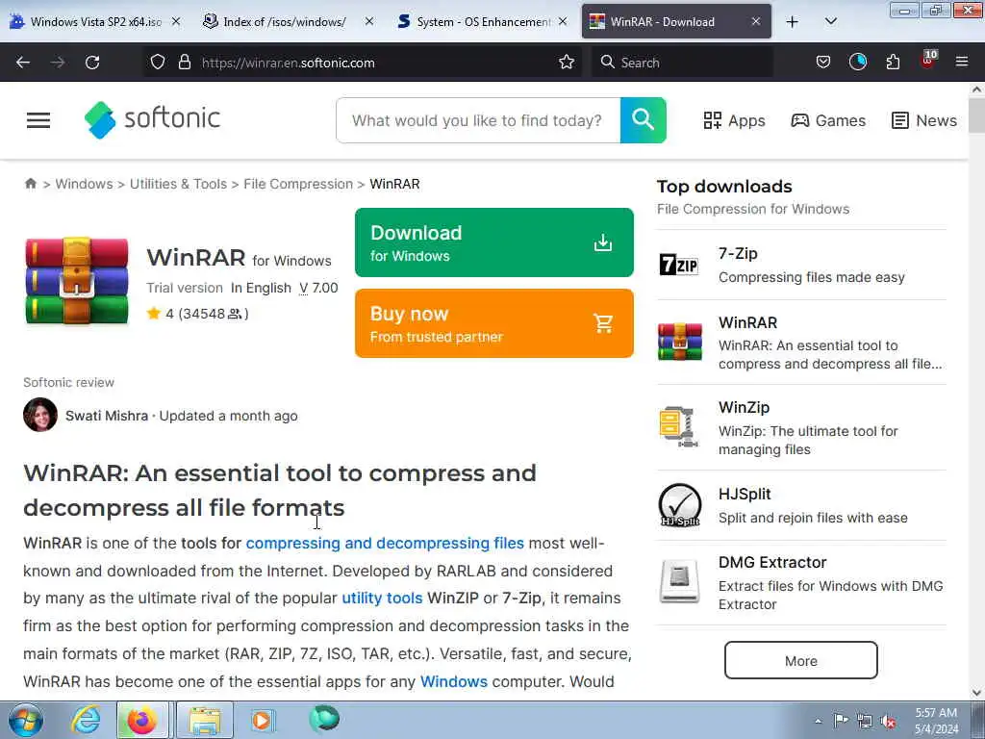
Task: Open the Windows Start orb
Action: pyautogui.click(x=25, y=720)
